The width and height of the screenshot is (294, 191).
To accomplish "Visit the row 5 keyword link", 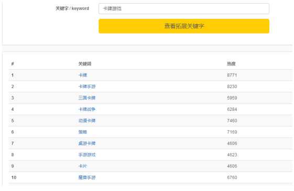I will (87, 121).
